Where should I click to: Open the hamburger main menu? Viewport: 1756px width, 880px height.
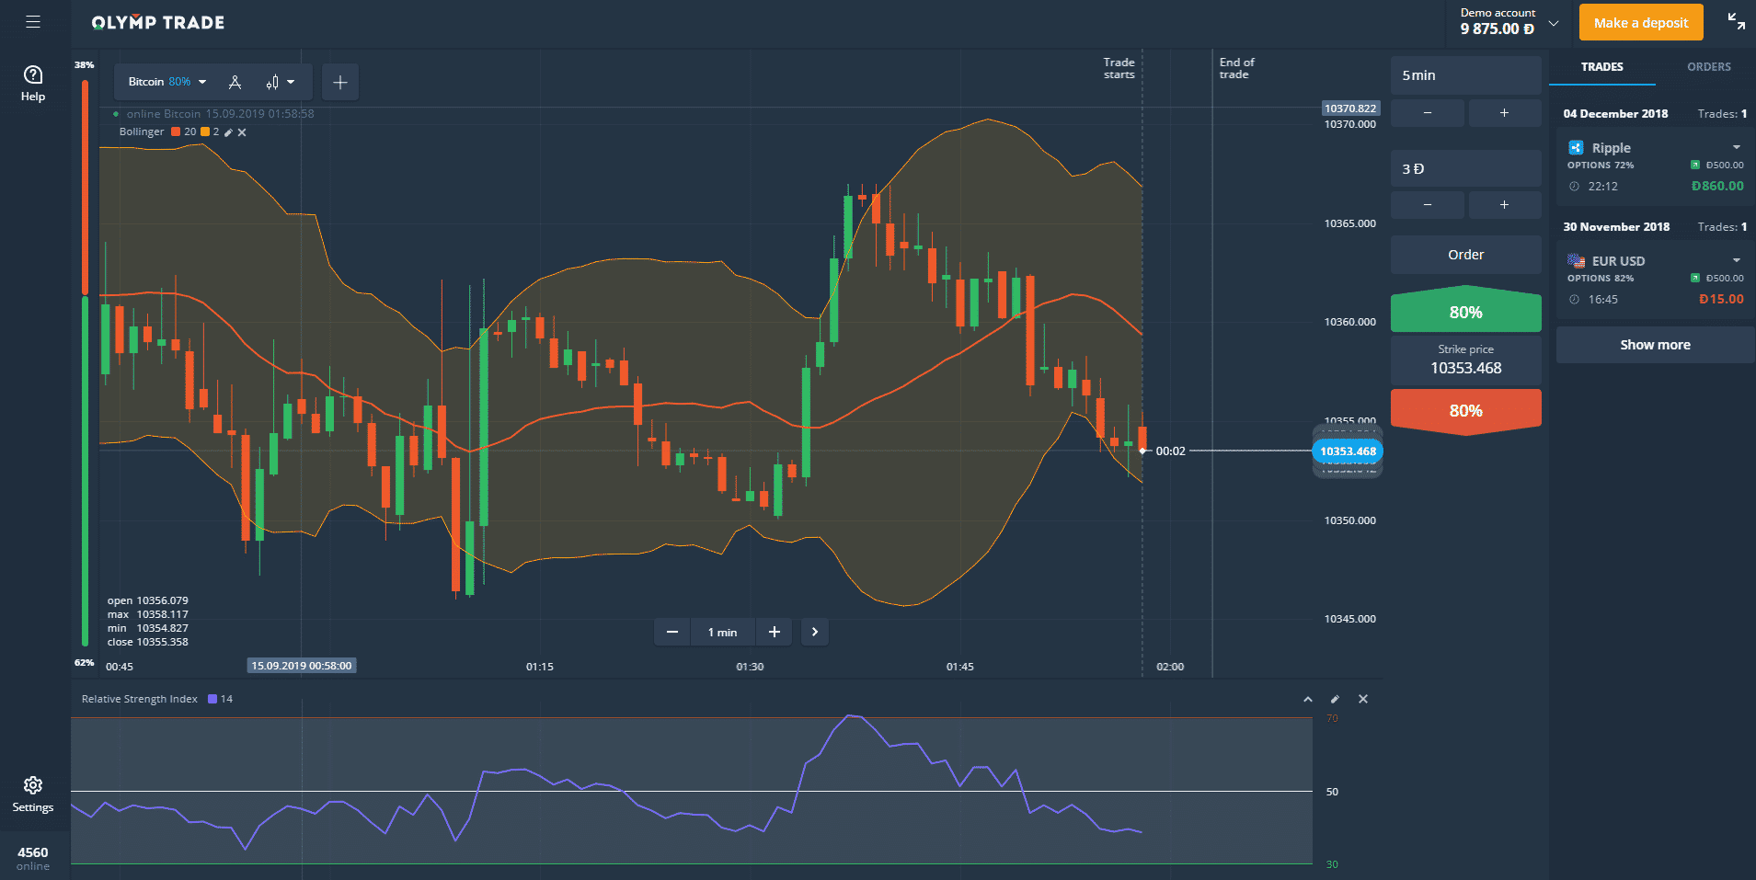coord(33,22)
